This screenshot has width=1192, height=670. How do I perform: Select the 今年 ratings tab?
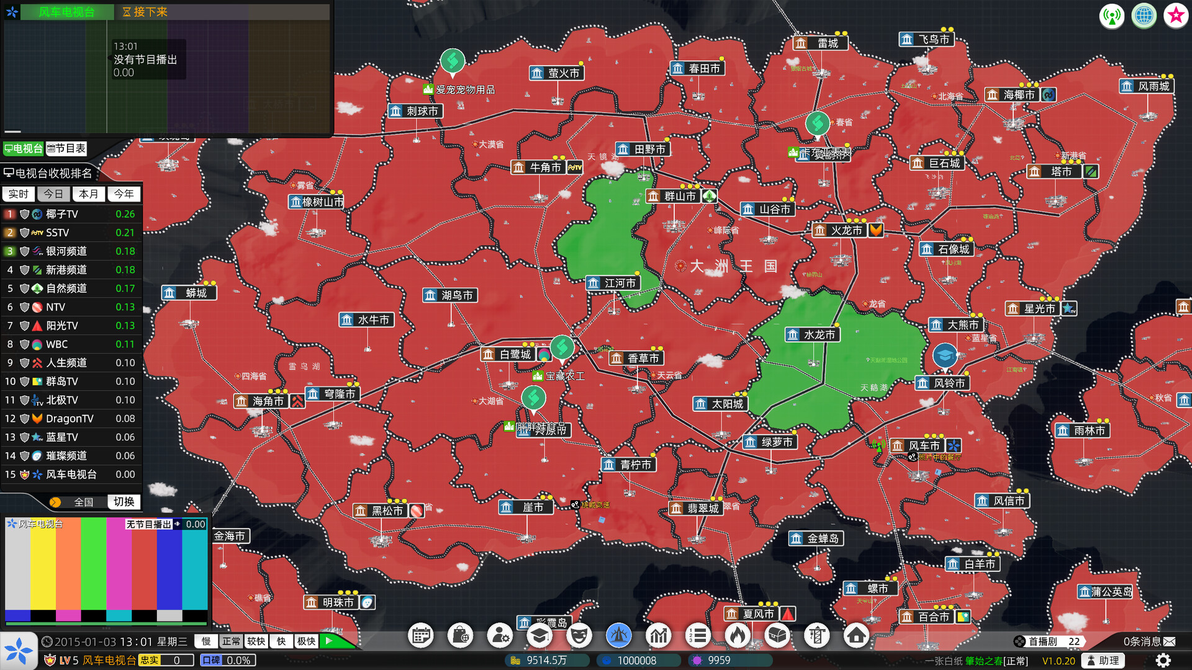pyautogui.click(x=124, y=194)
